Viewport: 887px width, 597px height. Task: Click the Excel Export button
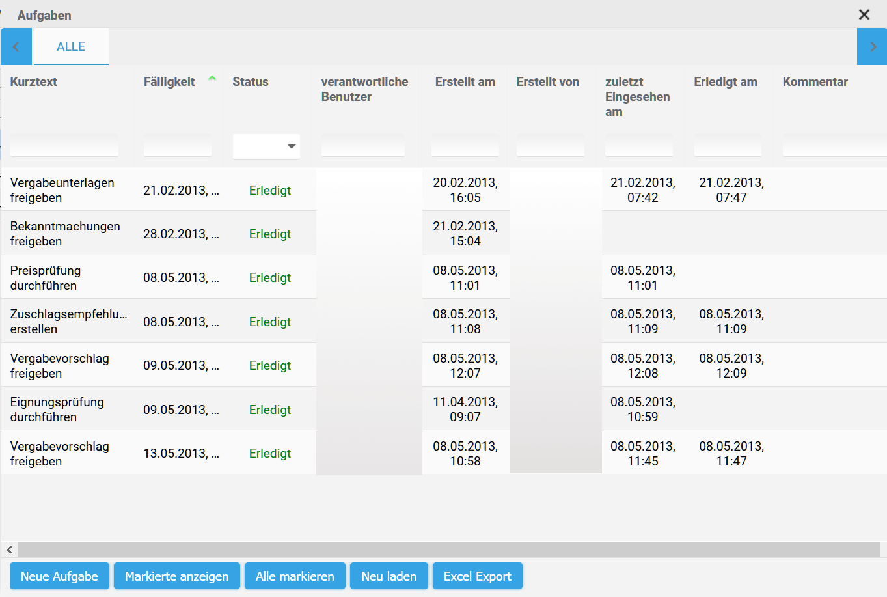click(478, 576)
